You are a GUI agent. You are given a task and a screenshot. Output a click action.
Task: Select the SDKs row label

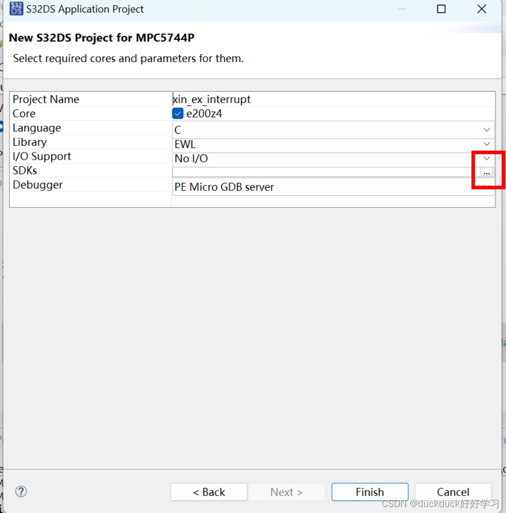point(25,170)
